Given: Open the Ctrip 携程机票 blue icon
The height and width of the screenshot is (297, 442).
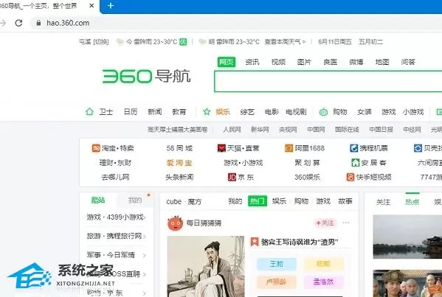Looking at the screenshot, I should [353, 148].
